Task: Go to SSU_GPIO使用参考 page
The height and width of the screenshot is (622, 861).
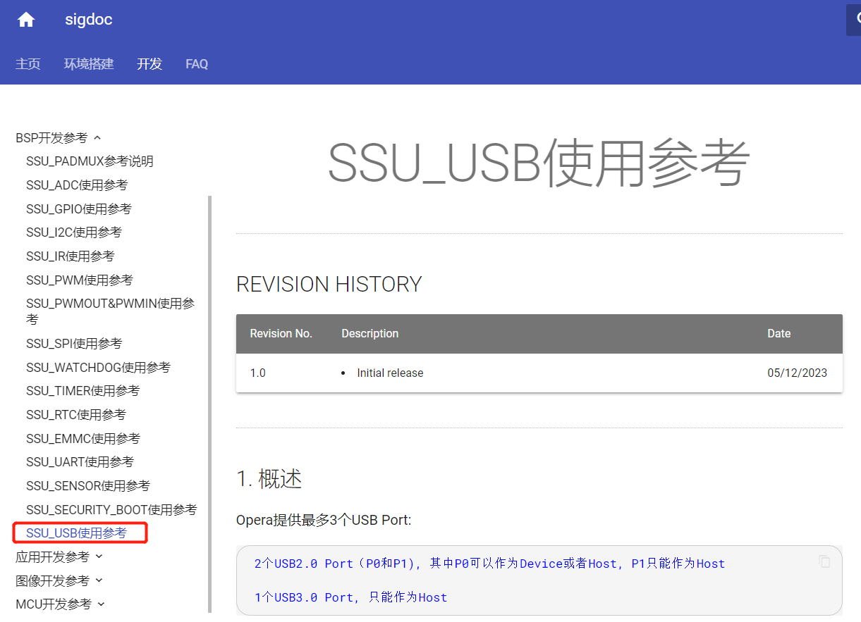Action: point(79,209)
